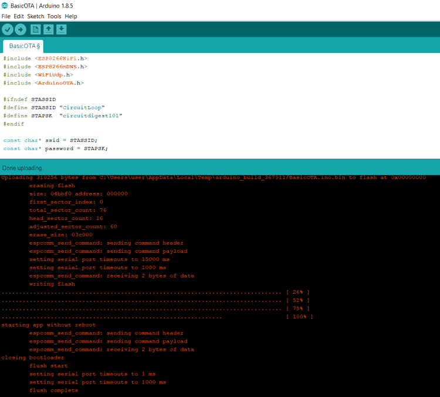Click the flush start console line
440x397 pixels.
pos(49,366)
